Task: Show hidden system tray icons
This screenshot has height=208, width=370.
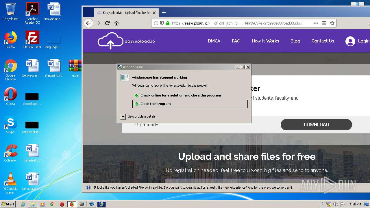Action: 323,204
